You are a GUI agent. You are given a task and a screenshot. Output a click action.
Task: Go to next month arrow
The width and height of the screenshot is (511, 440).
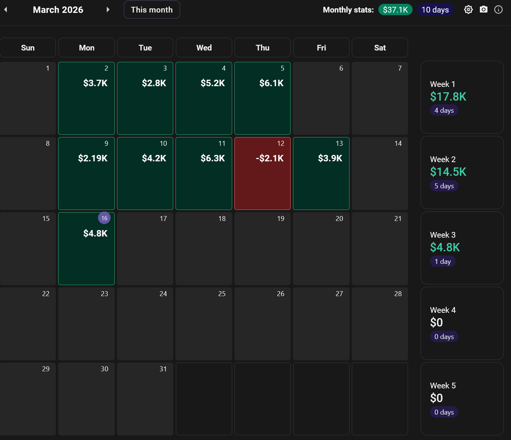108,9
